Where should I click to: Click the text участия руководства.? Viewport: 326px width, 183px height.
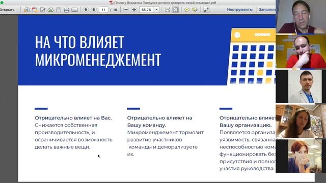click(x=247, y=168)
